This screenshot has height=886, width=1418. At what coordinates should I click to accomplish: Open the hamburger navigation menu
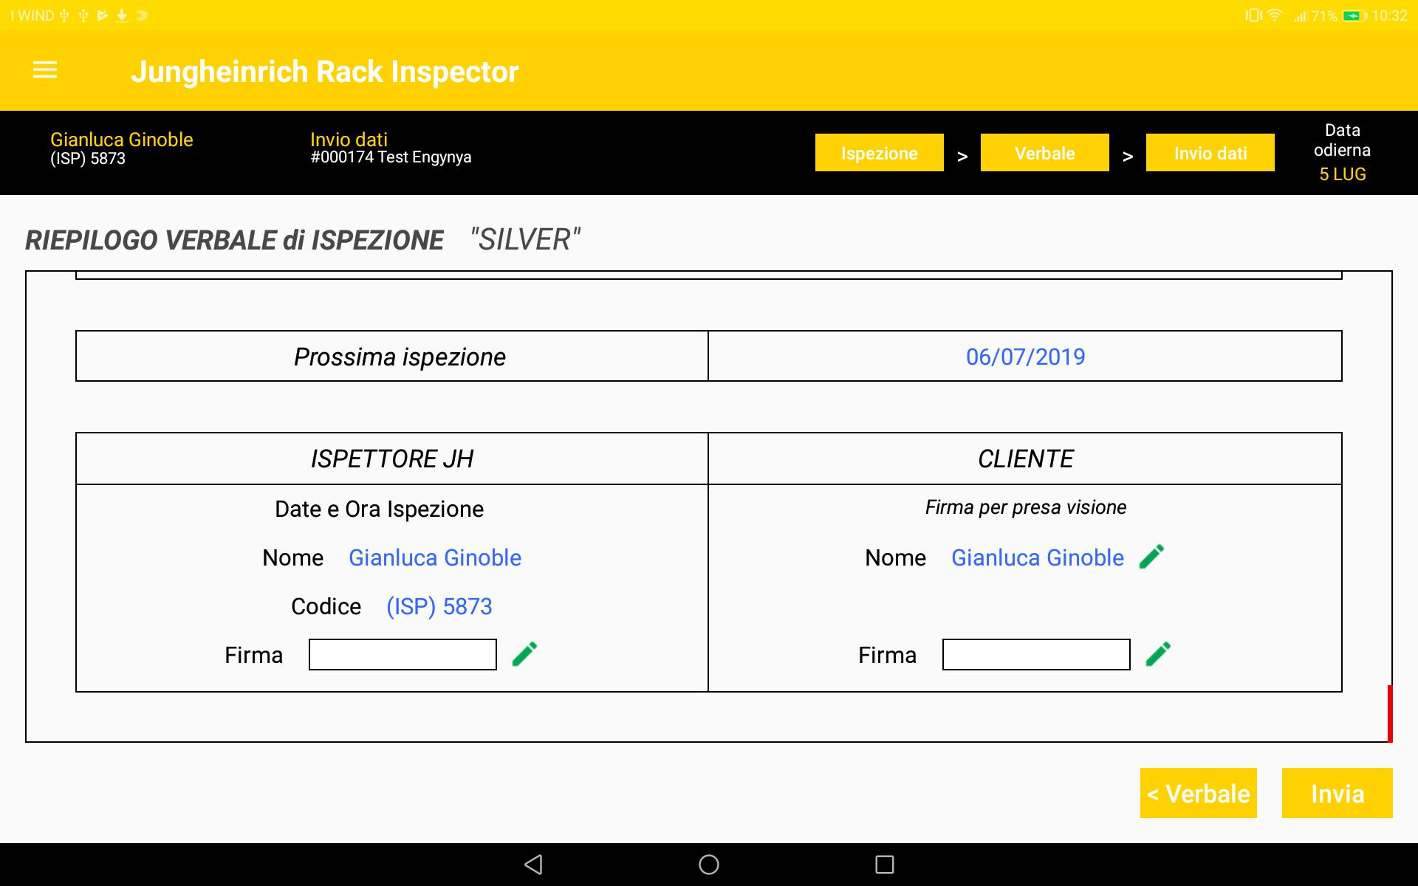tap(45, 70)
